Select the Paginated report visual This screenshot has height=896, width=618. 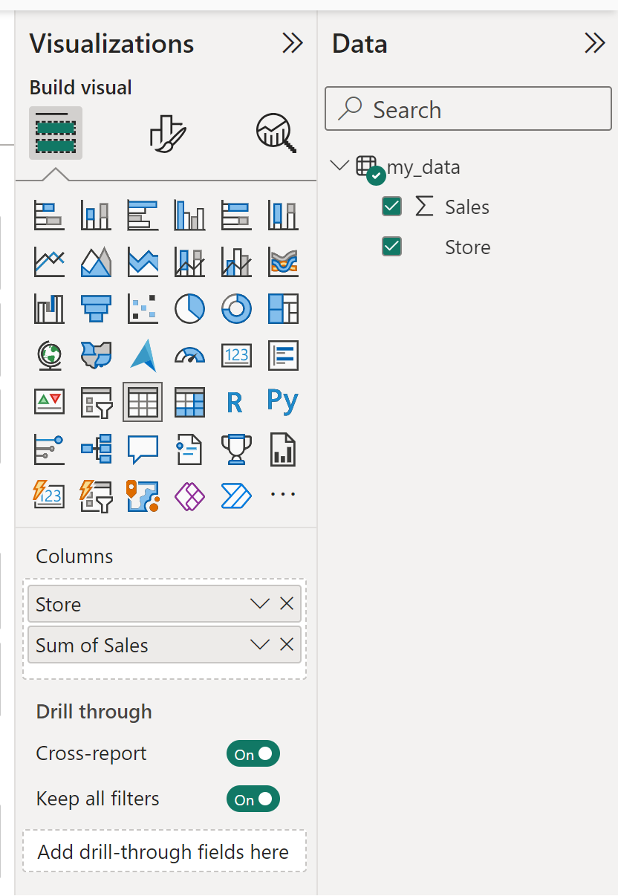pyautogui.click(x=283, y=449)
